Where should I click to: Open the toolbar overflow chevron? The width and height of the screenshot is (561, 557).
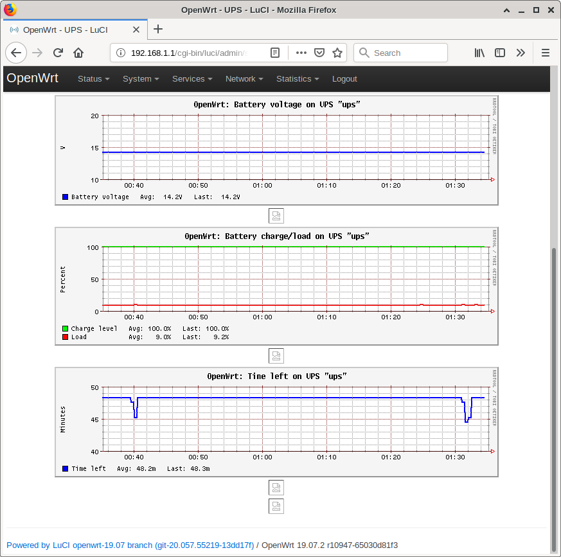pyautogui.click(x=521, y=53)
